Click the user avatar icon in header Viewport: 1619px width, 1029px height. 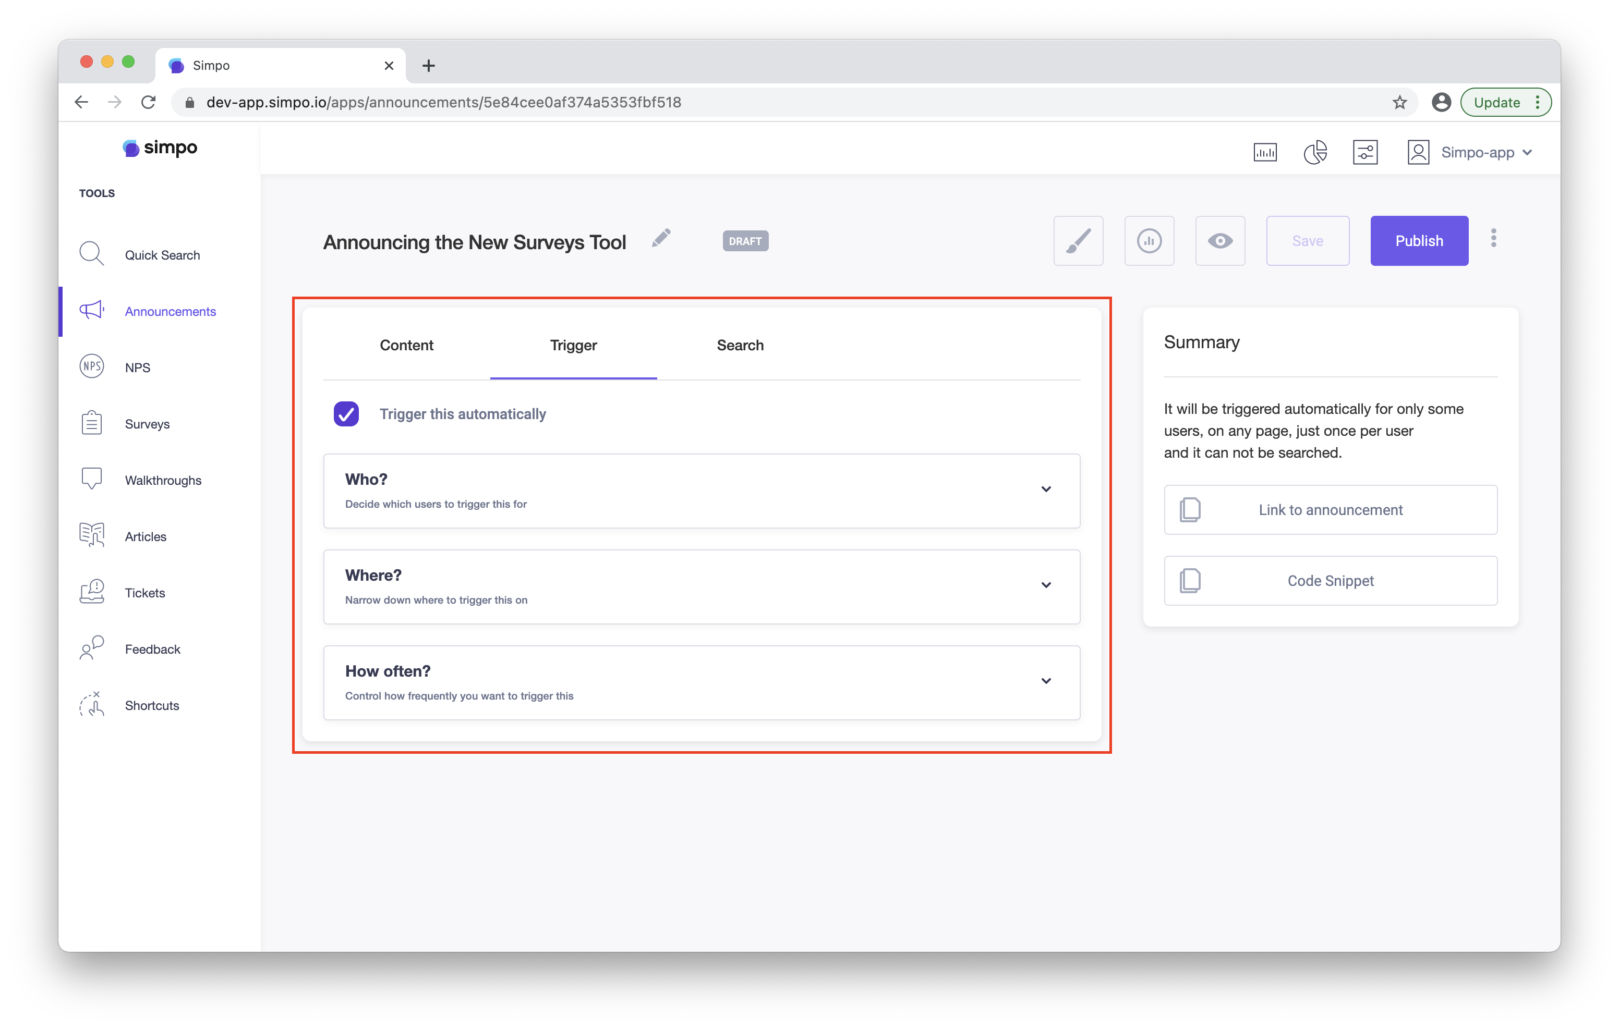pos(1418,152)
